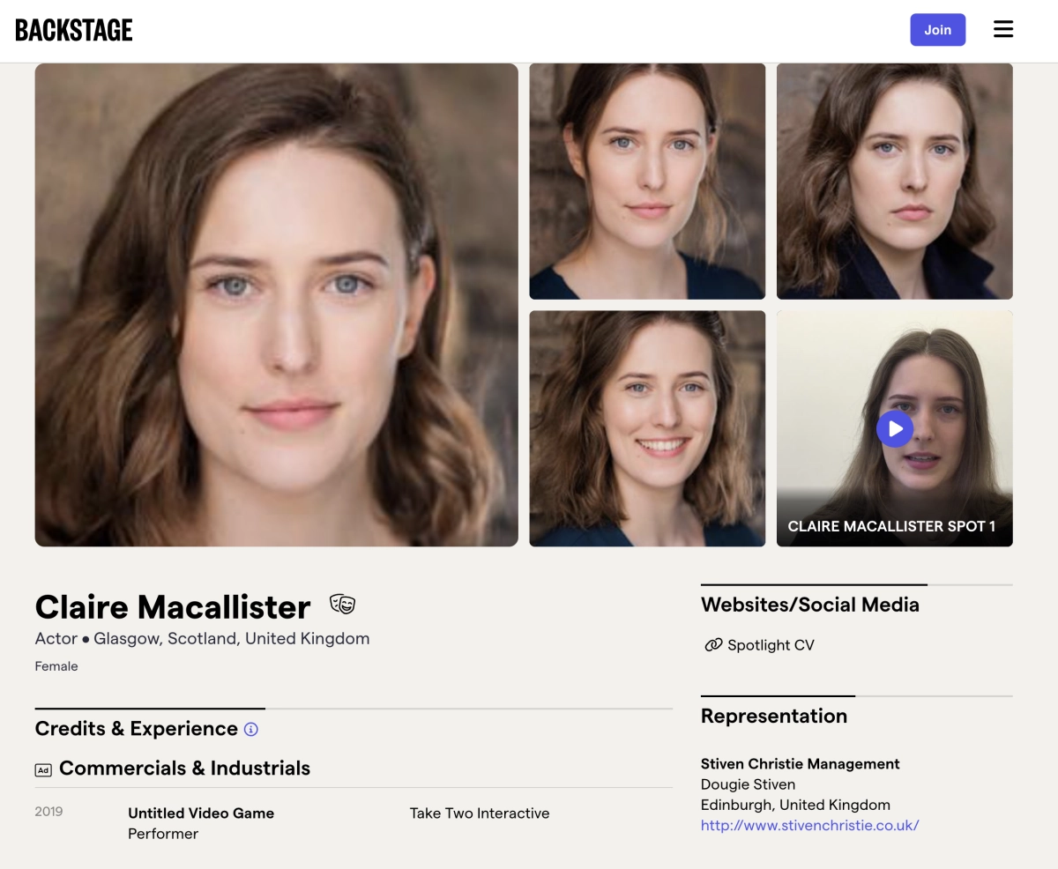This screenshot has width=1058, height=869.
Task: Open the Spotlight CV link
Action: [x=771, y=645]
